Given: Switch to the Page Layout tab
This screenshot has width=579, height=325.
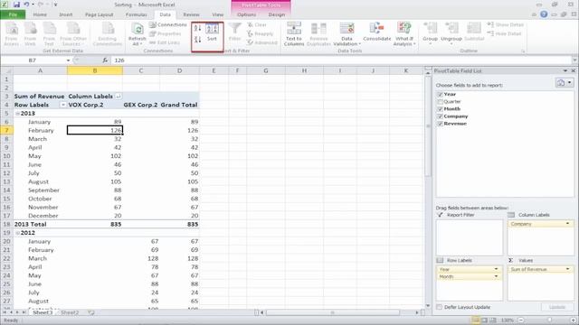Looking at the screenshot, I should (x=99, y=14).
